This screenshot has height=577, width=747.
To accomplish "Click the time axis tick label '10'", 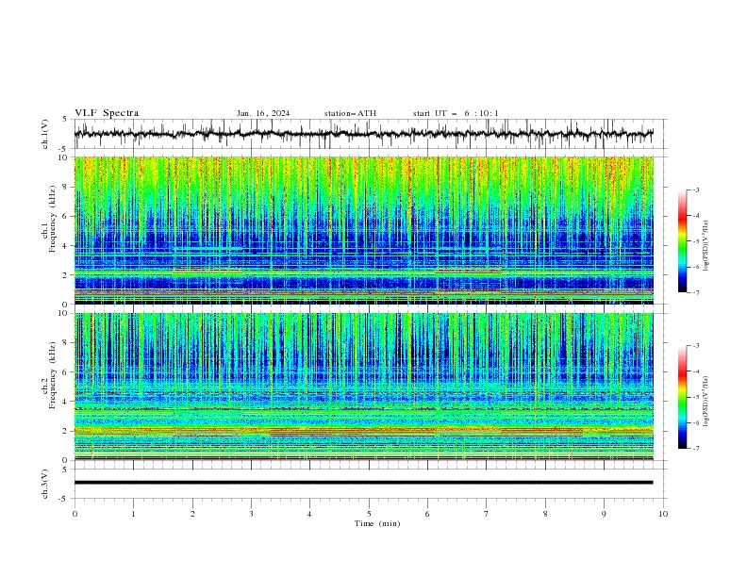I will pyautogui.click(x=663, y=514).
